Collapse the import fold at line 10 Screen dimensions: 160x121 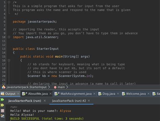click(9, 37)
